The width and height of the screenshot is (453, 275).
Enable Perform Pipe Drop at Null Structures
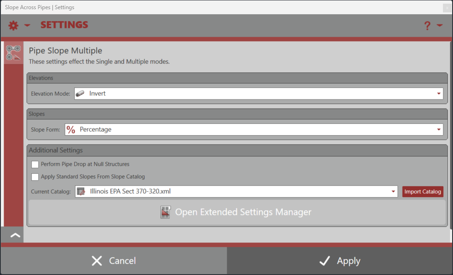click(35, 164)
